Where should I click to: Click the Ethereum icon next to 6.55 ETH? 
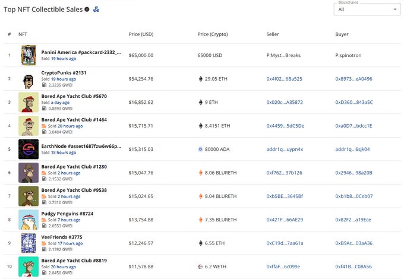(200, 243)
